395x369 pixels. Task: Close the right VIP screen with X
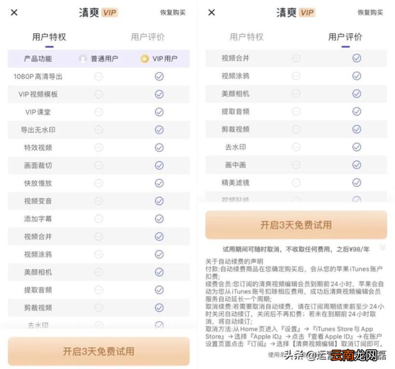[x=212, y=13]
